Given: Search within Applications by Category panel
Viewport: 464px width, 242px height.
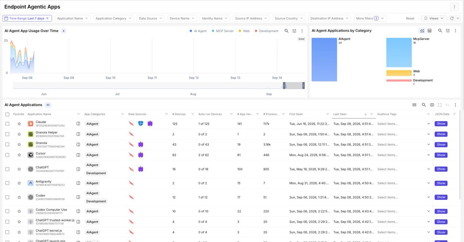Looking at the screenshot, I should coord(440,31).
